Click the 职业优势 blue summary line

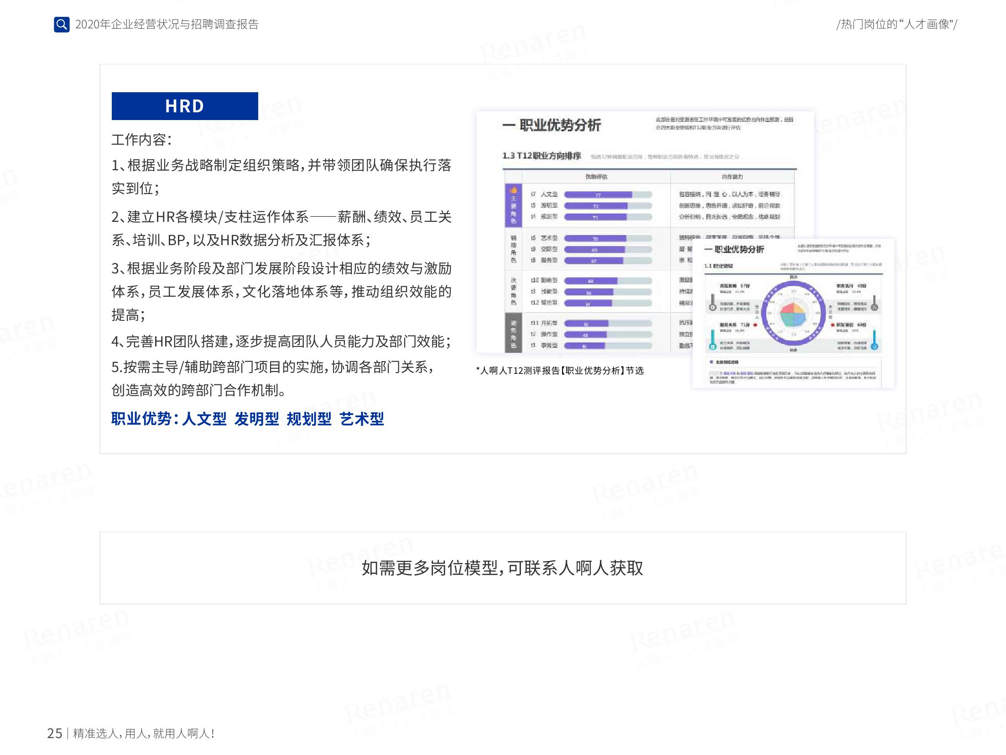coord(248,419)
